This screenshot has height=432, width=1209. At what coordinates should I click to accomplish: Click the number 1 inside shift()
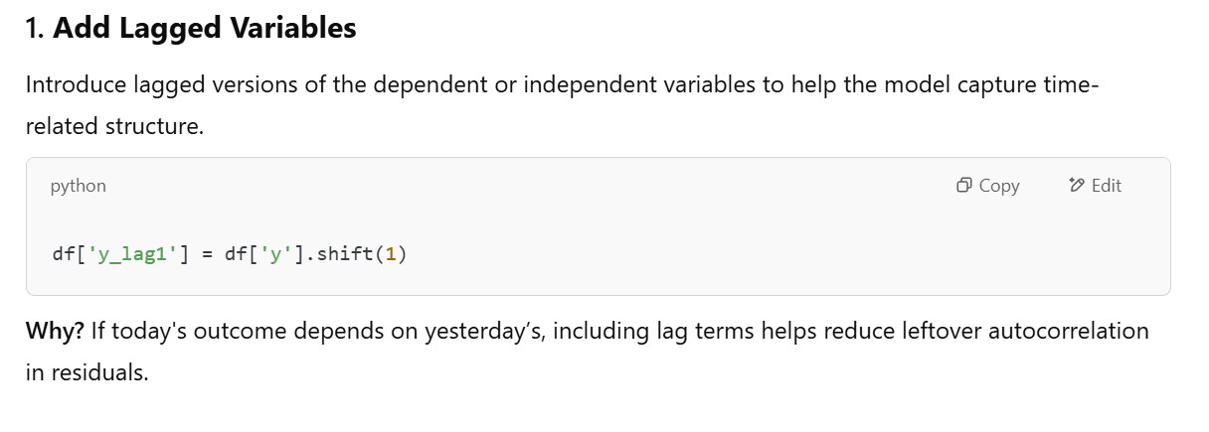tap(391, 254)
